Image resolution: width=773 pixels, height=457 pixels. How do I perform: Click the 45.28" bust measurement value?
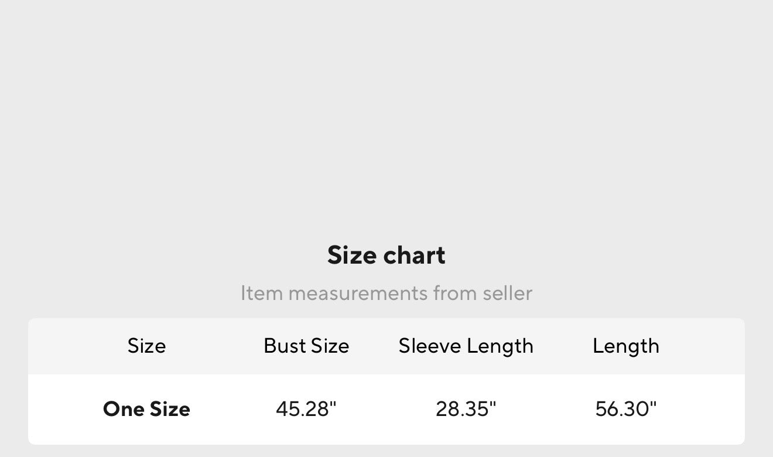[306, 409]
